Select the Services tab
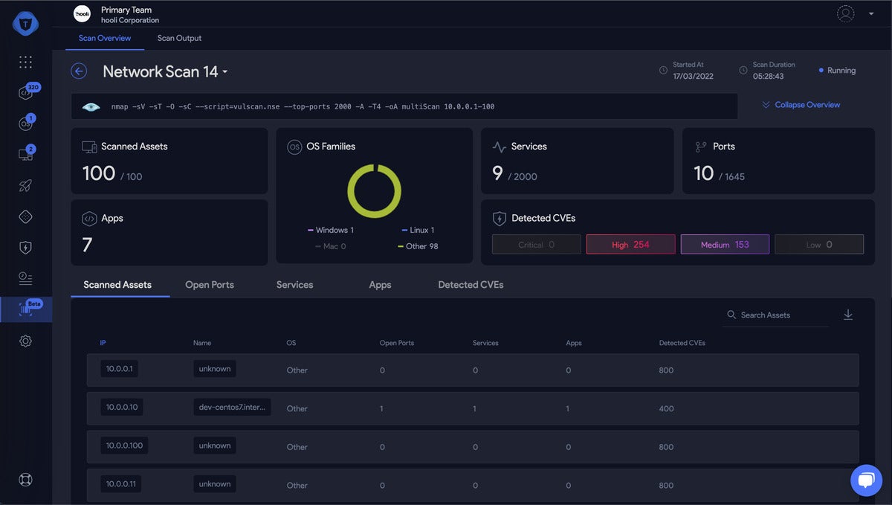 pyautogui.click(x=294, y=285)
